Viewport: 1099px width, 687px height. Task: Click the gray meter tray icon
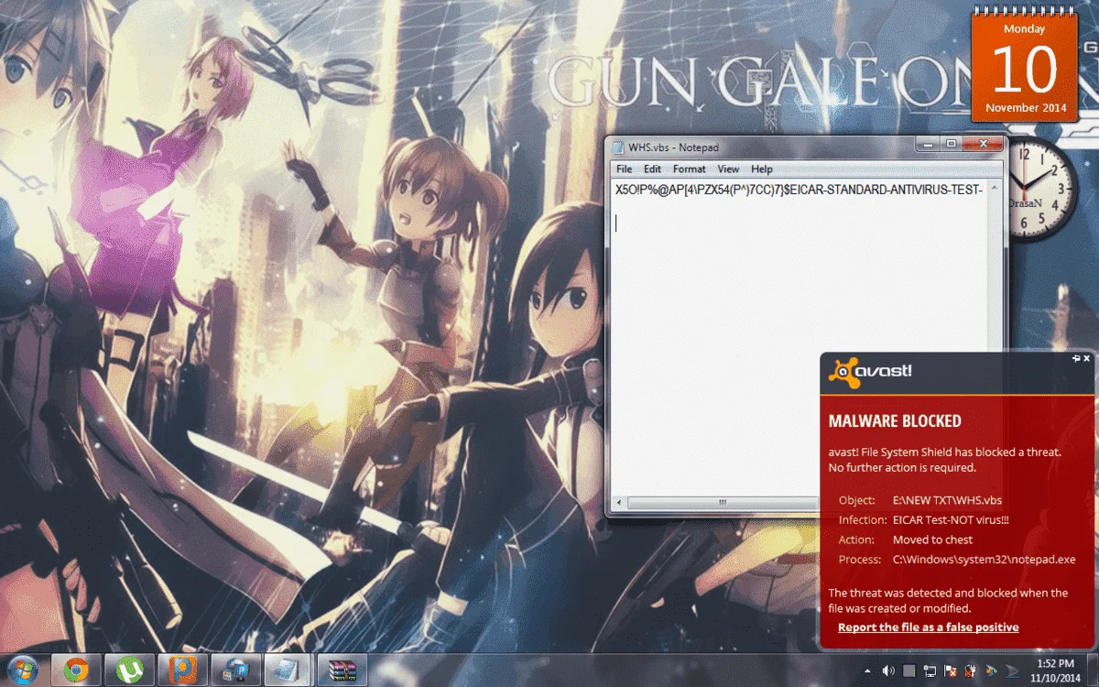pyautogui.click(x=909, y=670)
